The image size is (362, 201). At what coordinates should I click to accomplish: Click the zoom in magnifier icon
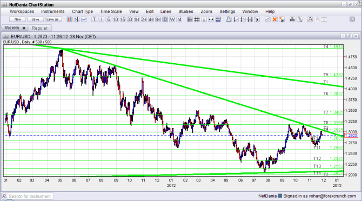310,19
